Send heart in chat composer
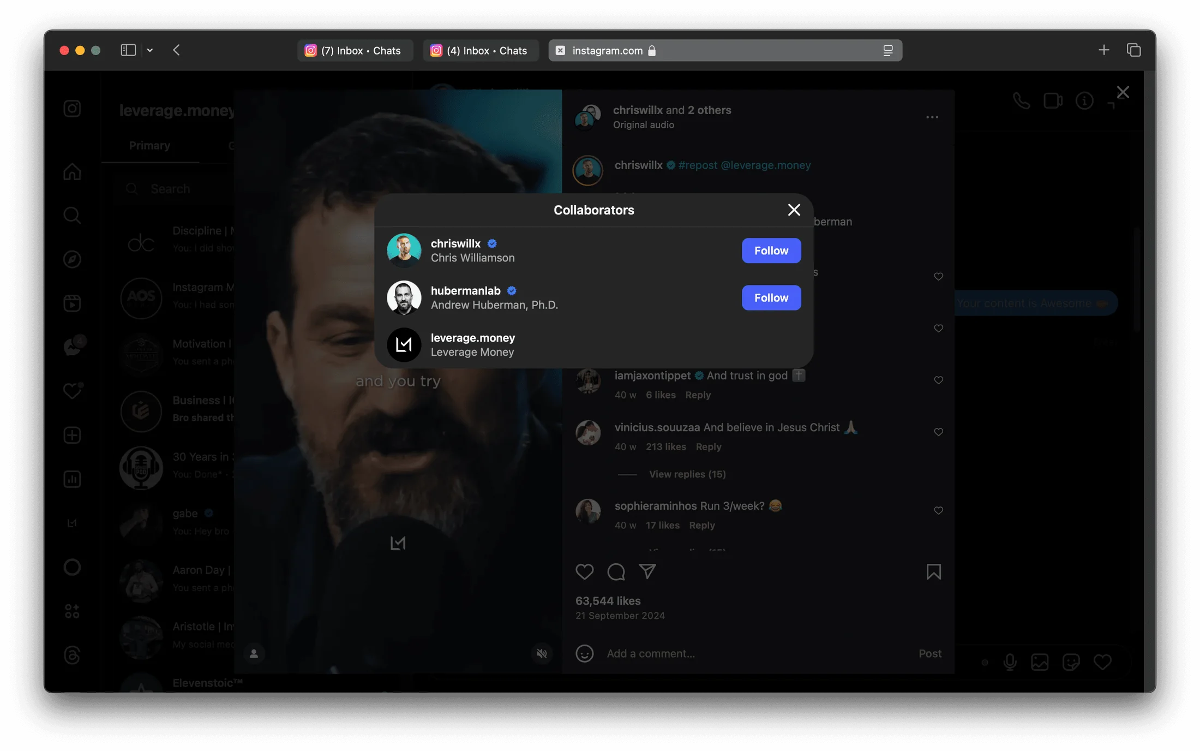Image resolution: width=1200 pixels, height=751 pixels. [1102, 662]
